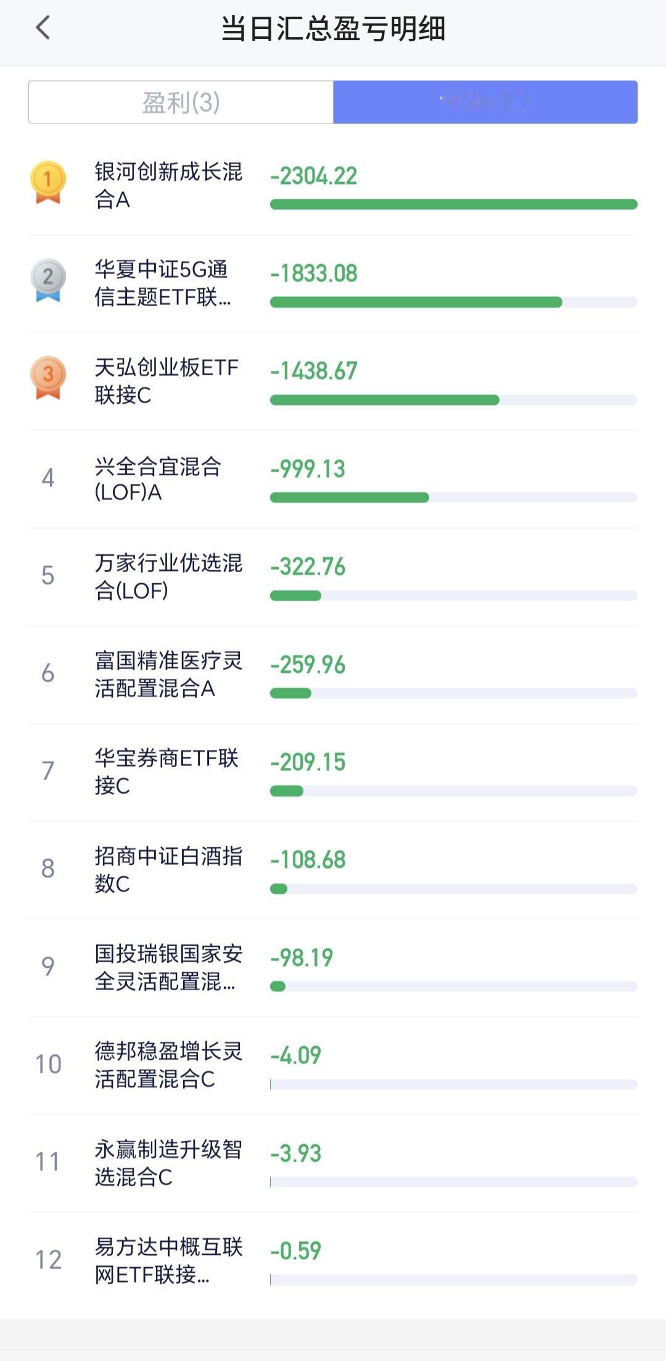
Task: Tap 华宝券商ETF联接C fund name
Action: coord(166,772)
